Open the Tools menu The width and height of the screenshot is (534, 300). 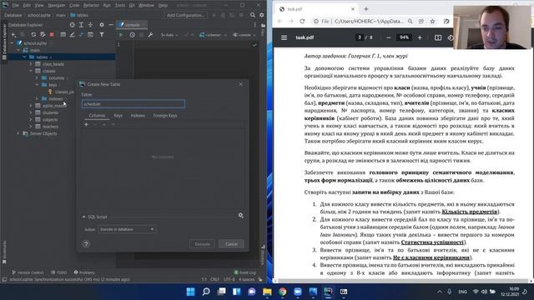[120, 5]
